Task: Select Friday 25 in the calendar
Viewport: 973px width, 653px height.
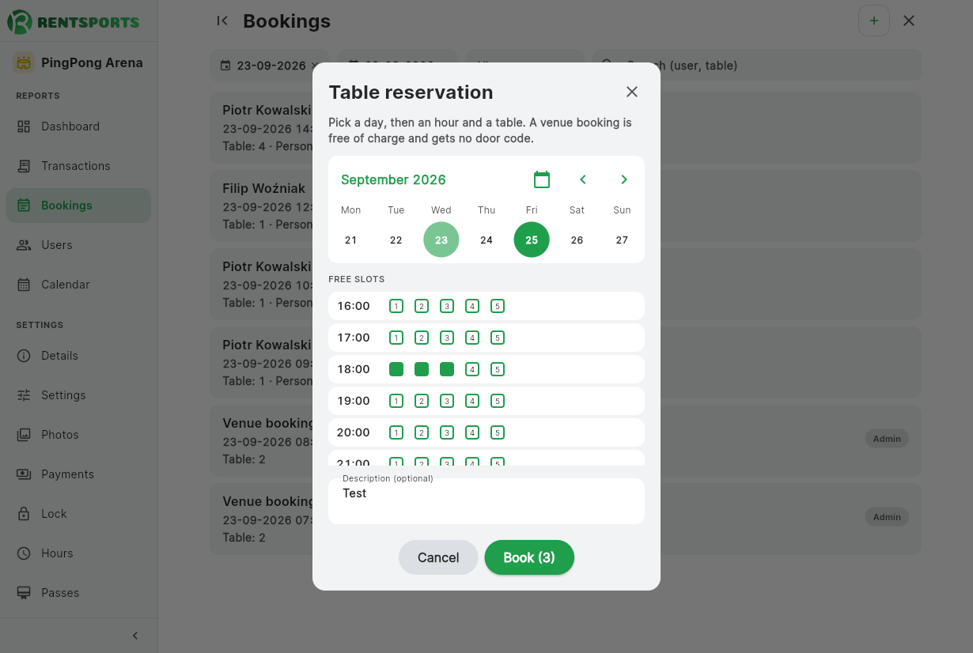Action: point(532,240)
